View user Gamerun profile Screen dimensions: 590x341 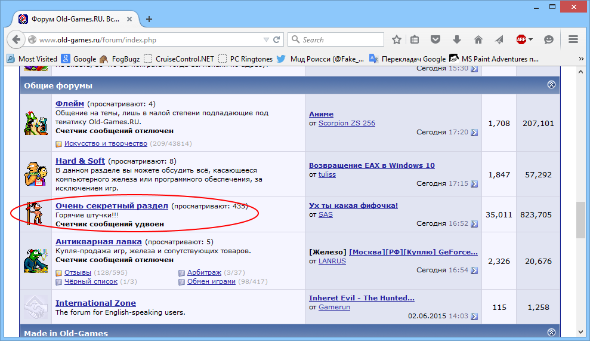pyautogui.click(x=334, y=307)
